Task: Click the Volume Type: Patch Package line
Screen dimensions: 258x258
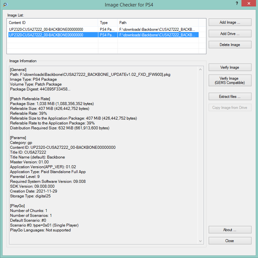Action: [x=36, y=84]
